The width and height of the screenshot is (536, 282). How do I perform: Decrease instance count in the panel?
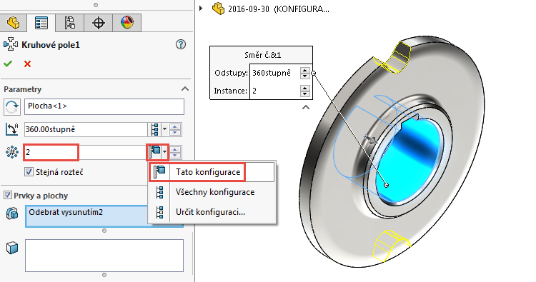pyautogui.click(x=175, y=155)
